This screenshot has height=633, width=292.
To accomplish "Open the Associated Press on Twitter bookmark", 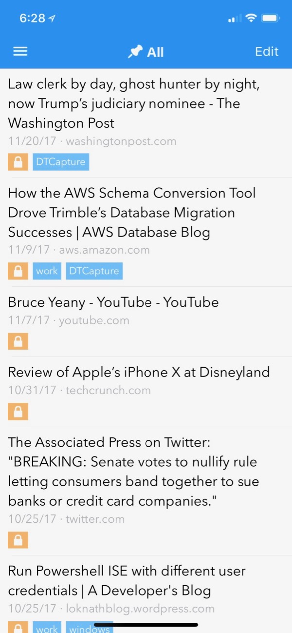I will pos(146,492).
